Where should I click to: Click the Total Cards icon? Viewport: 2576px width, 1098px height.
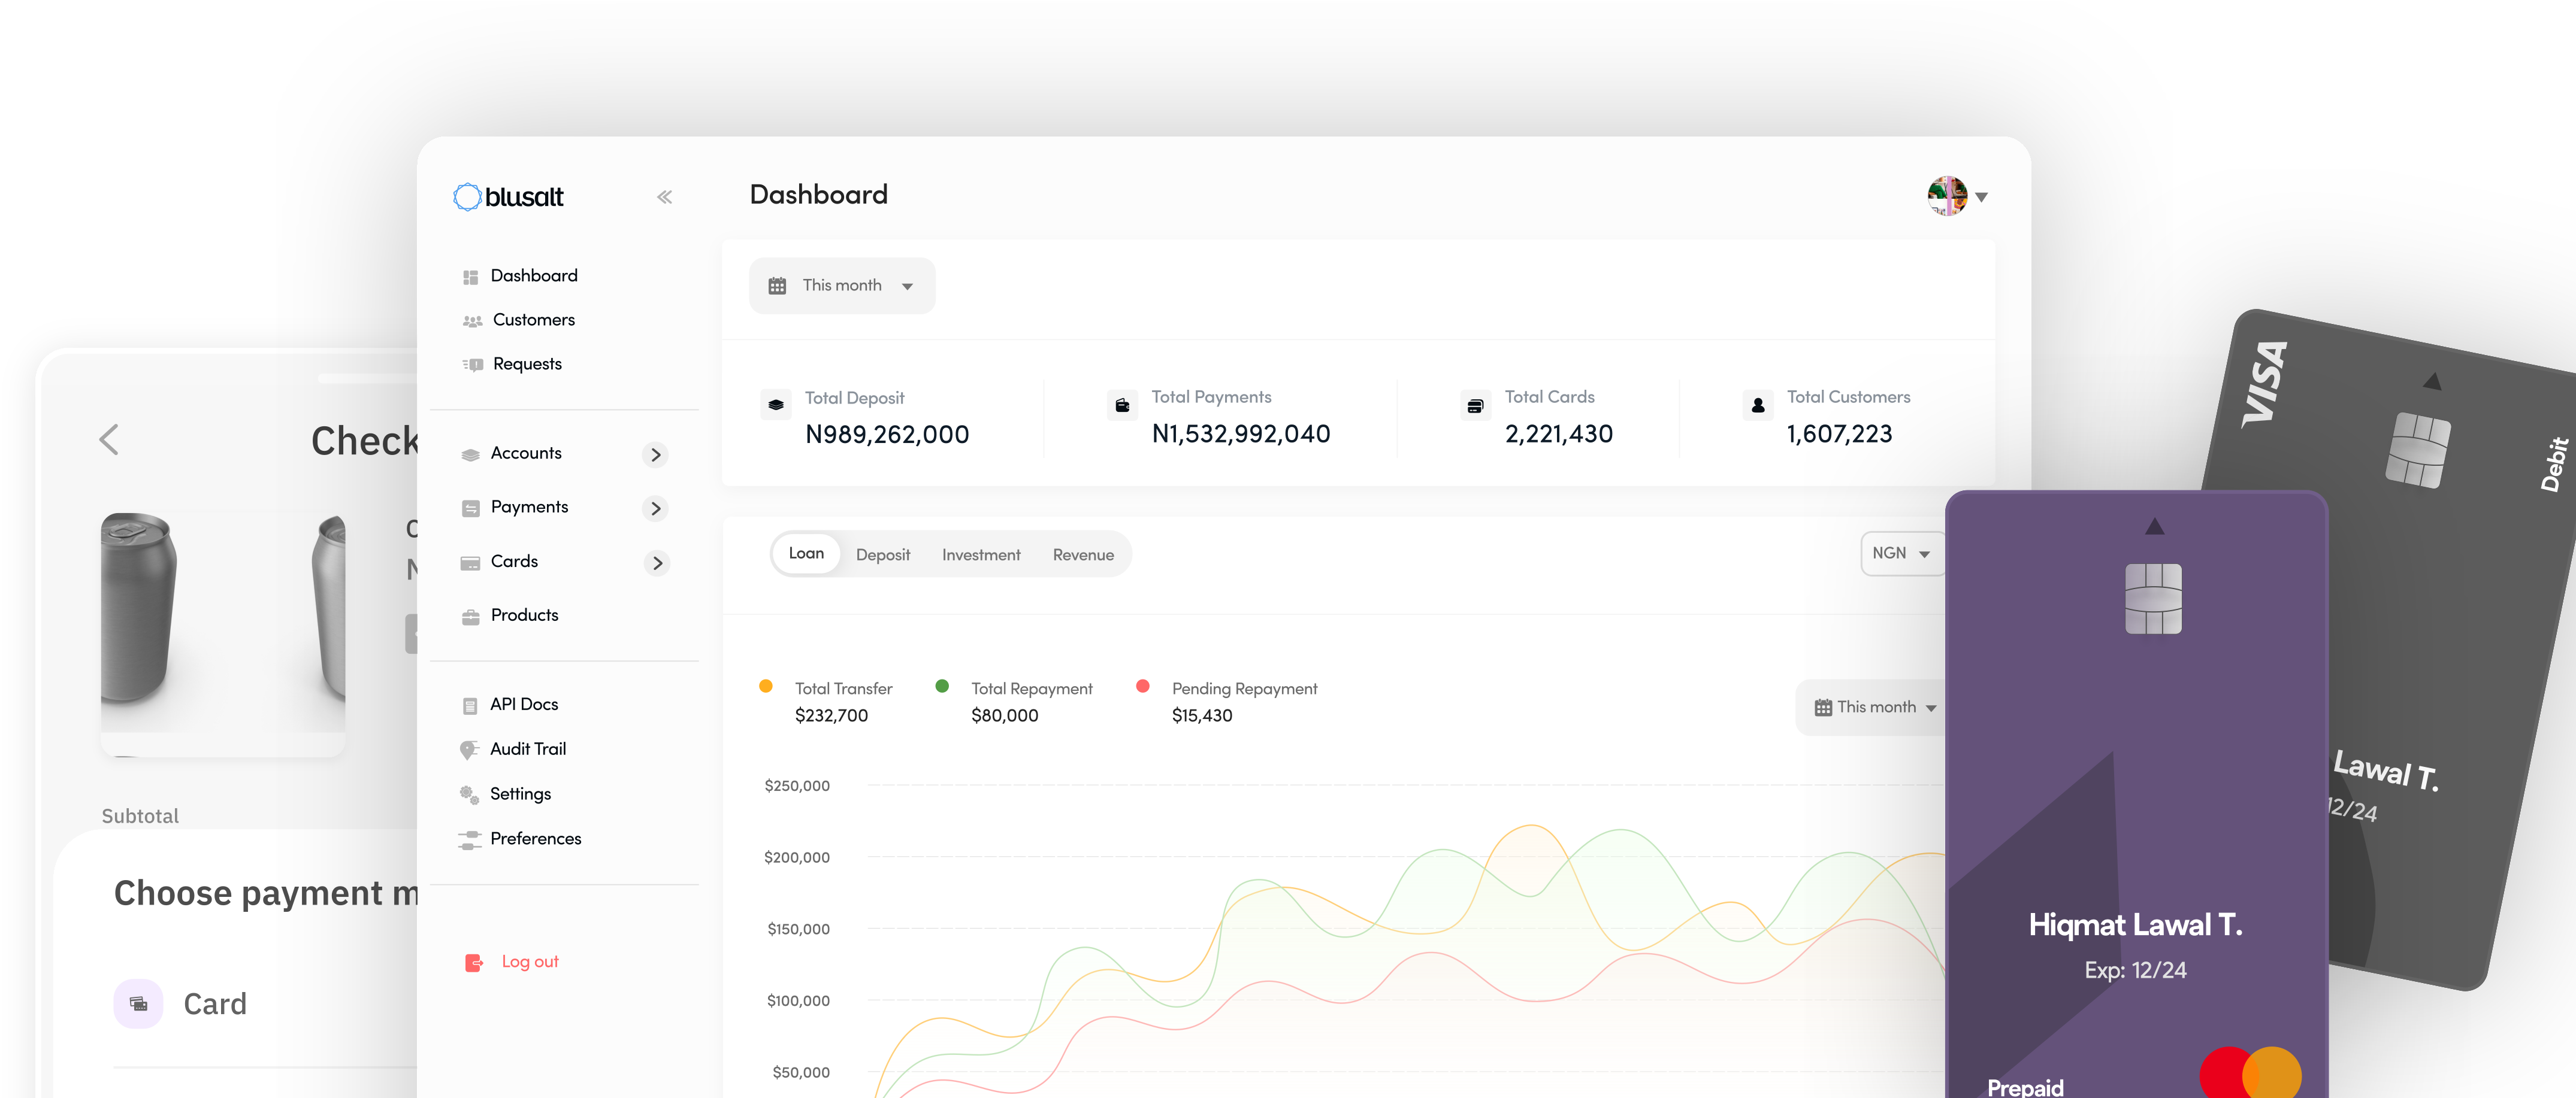[x=1475, y=406]
